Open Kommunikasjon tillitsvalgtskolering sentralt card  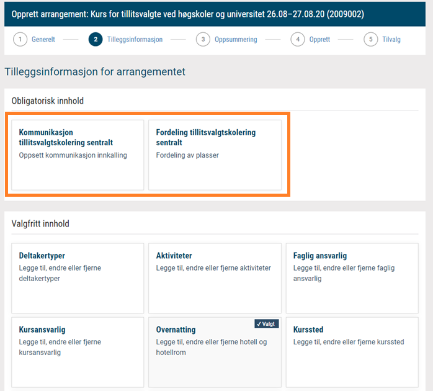coord(78,155)
